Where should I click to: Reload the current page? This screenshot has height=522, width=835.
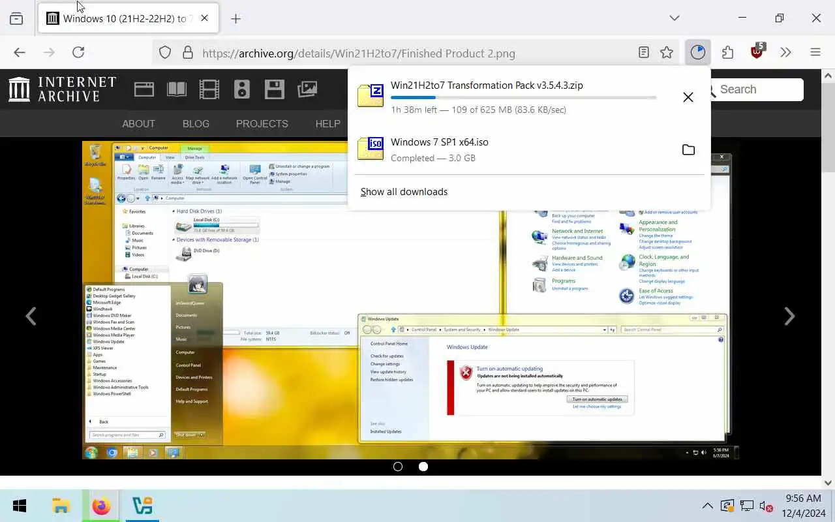pyautogui.click(x=78, y=53)
